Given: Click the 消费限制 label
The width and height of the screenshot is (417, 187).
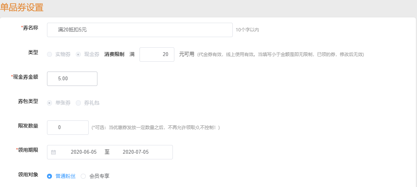Looking at the screenshot, I should coord(114,55).
